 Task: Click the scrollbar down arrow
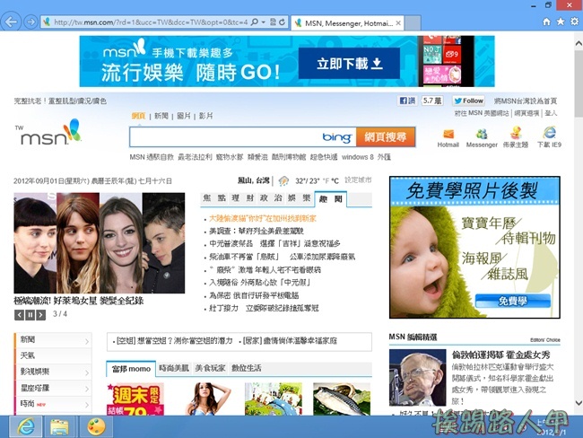point(579,403)
